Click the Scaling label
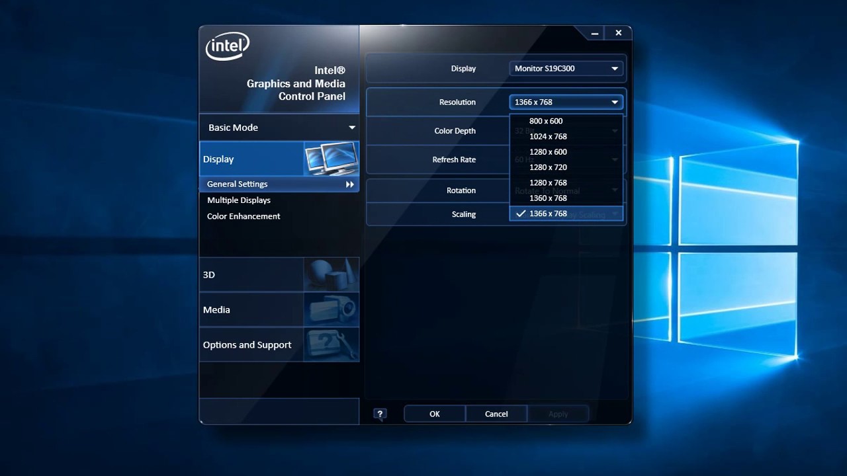This screenshot has height=476, width=847. tap(464, 214)
